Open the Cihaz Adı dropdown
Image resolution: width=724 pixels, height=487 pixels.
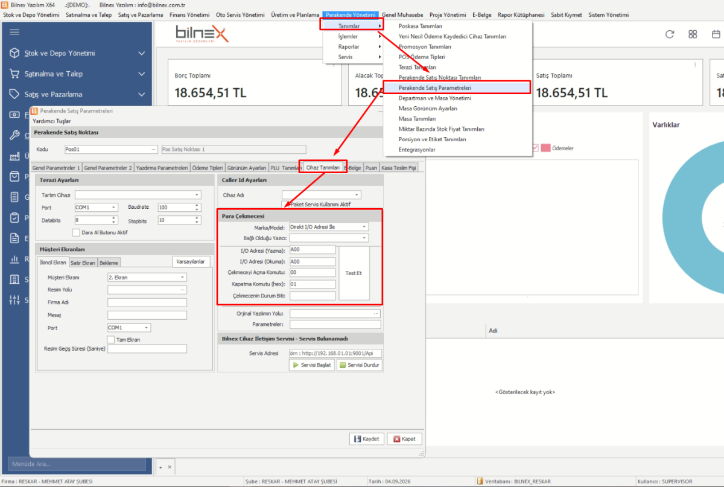coord(357,195)
